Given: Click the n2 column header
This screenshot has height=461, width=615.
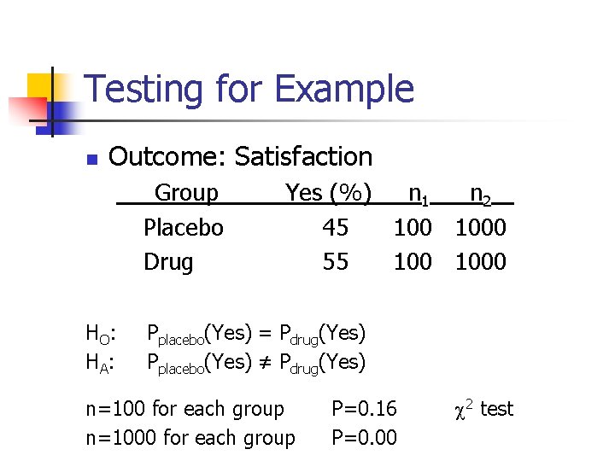Looking at the screenshot, I should click(481, 195).
